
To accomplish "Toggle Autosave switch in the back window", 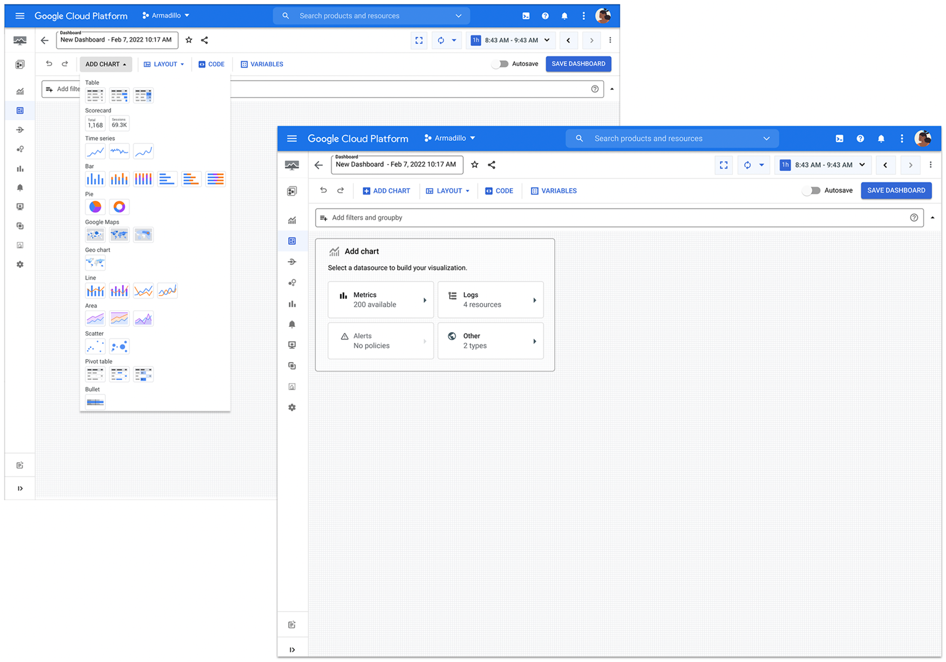I will pos(500,64).
